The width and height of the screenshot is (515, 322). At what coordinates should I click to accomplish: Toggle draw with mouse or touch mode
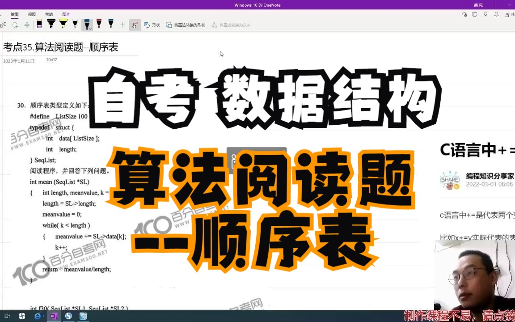pos(135,25)
